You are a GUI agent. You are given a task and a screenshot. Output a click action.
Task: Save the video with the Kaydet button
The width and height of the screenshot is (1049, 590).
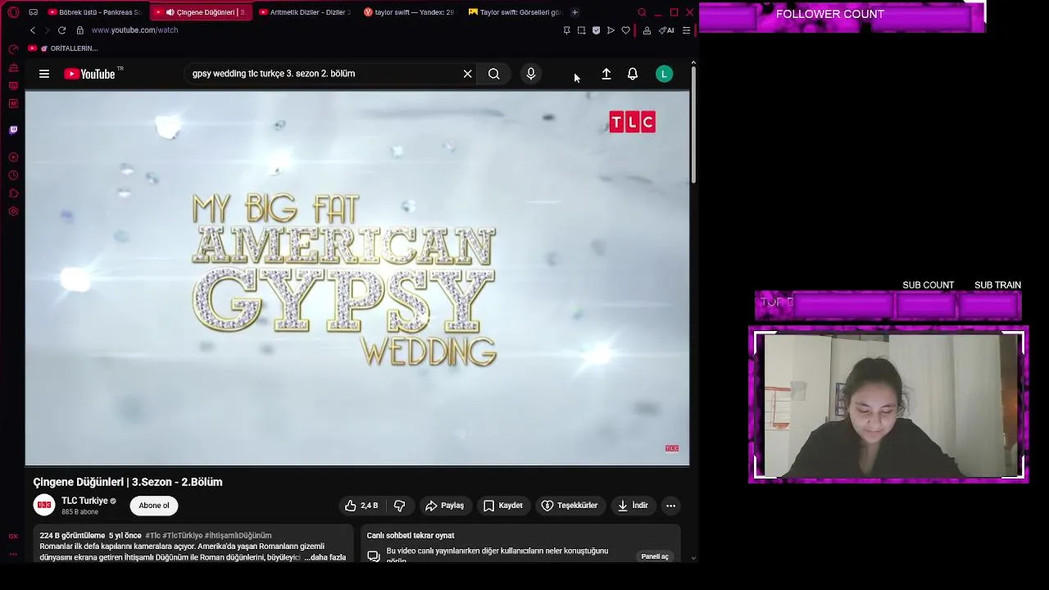503,506
